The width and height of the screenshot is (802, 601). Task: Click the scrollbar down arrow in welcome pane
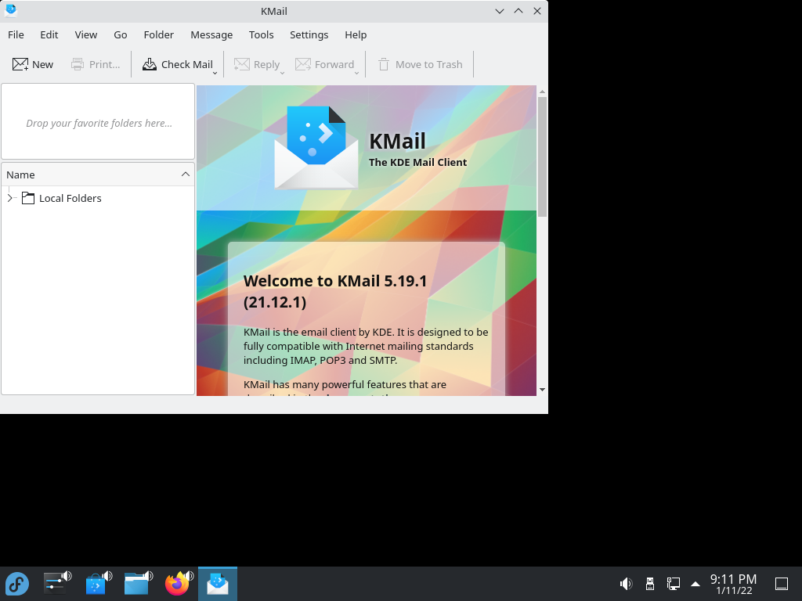pyautogui.click(x=542, y=390)
